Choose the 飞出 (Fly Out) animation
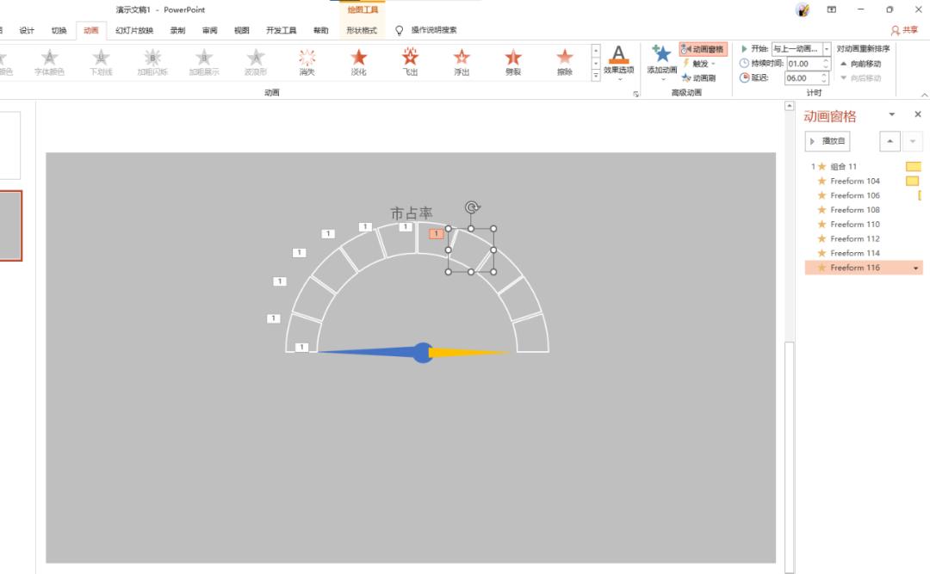This screenshot has width=930, height=574. pyautogui.click(x=410, y=62)
